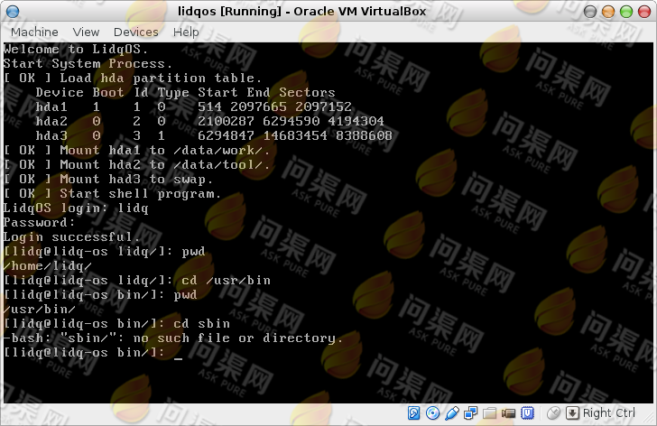
Task: Minimize the VirtualBox window with orange button
Action: [x=608, y=12]
